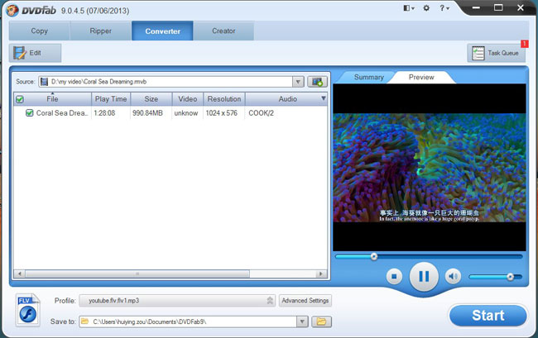Image resolution: width=538 pixels, height=338 pixels.
Task: Open the column options arrow after Audio
Action: 323,98
